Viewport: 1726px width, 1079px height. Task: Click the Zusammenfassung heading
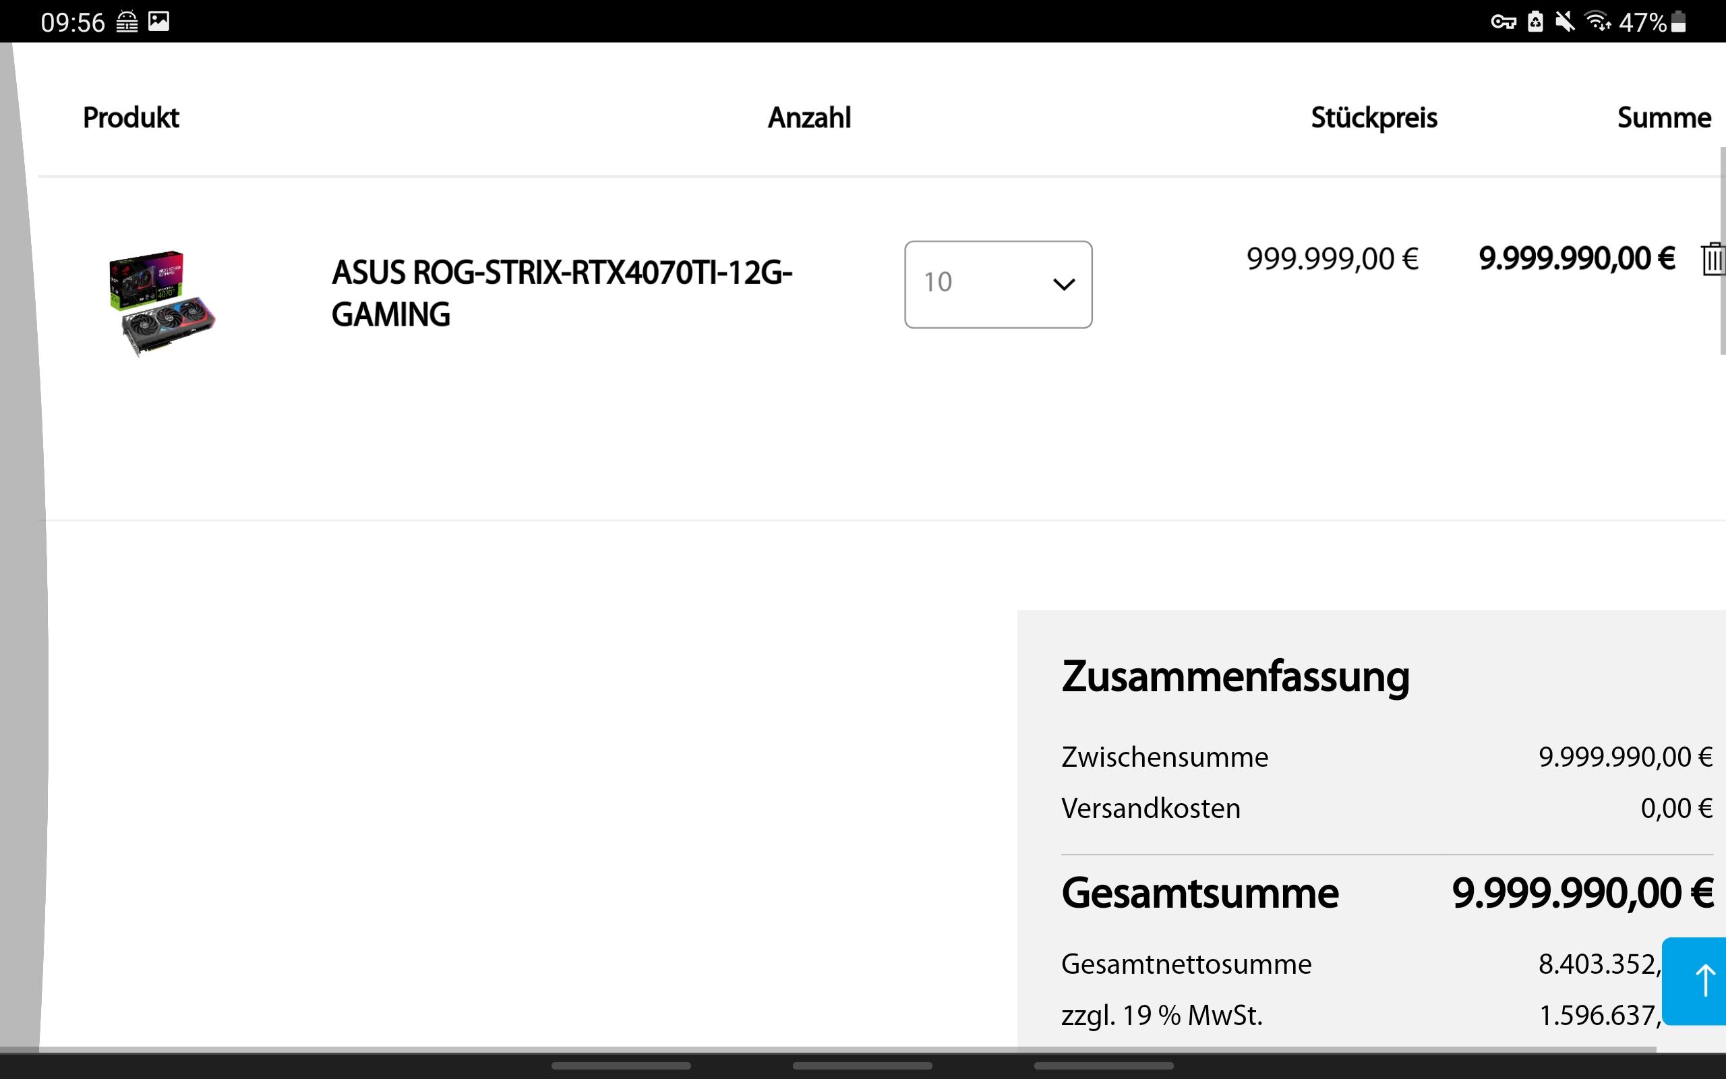tap(1235, 676)
